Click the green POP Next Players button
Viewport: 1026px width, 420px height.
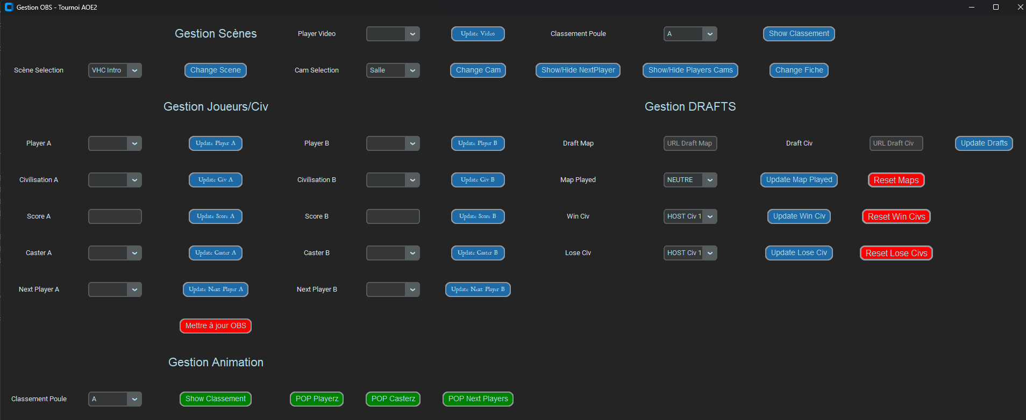(x=478, y=399)
